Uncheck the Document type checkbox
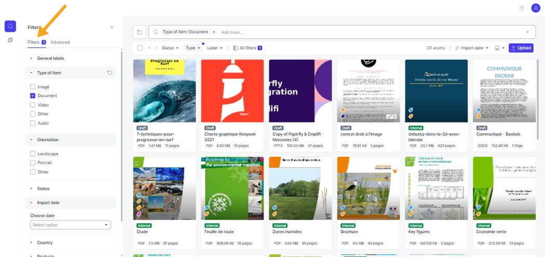 (x=33, y=96)
